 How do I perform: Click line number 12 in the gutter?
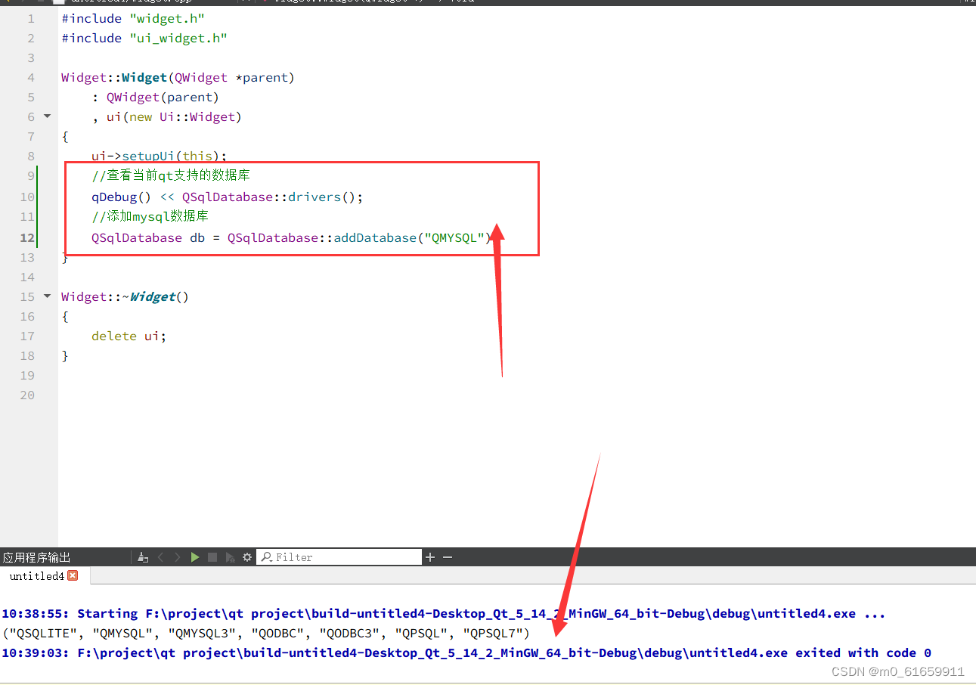pos(28,237)
